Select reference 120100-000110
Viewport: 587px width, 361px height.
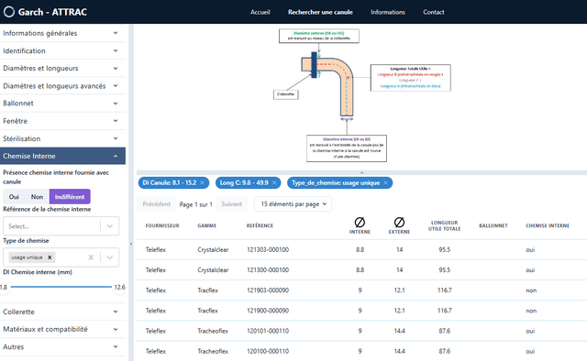[268, 351]
